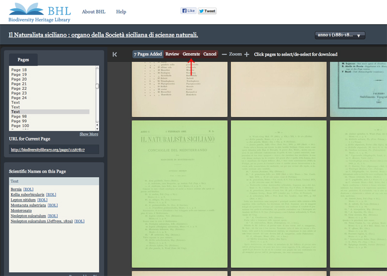Open the Il Naturalista siciliano title link
The image size is (387, 276).
click(104, 35)
